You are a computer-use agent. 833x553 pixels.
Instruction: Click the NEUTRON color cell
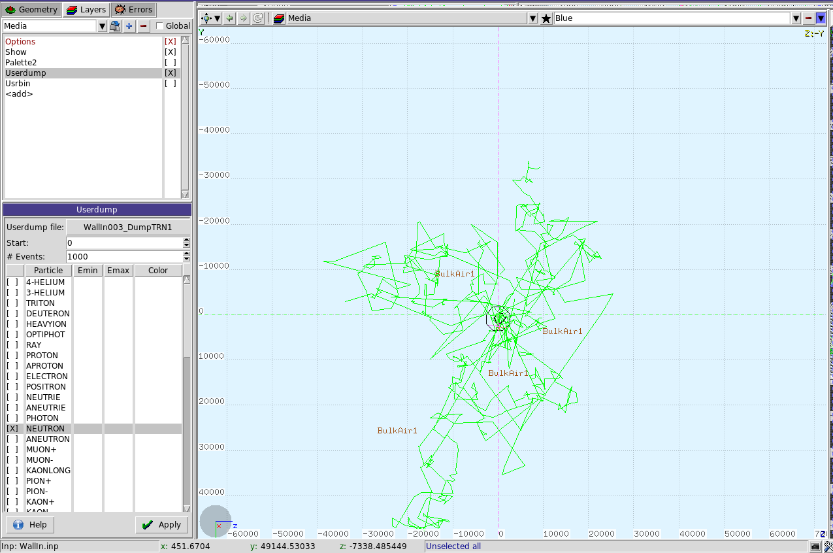(x=158, y=429)
